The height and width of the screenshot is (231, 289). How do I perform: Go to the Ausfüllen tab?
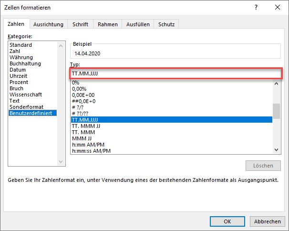pos(138,24)
